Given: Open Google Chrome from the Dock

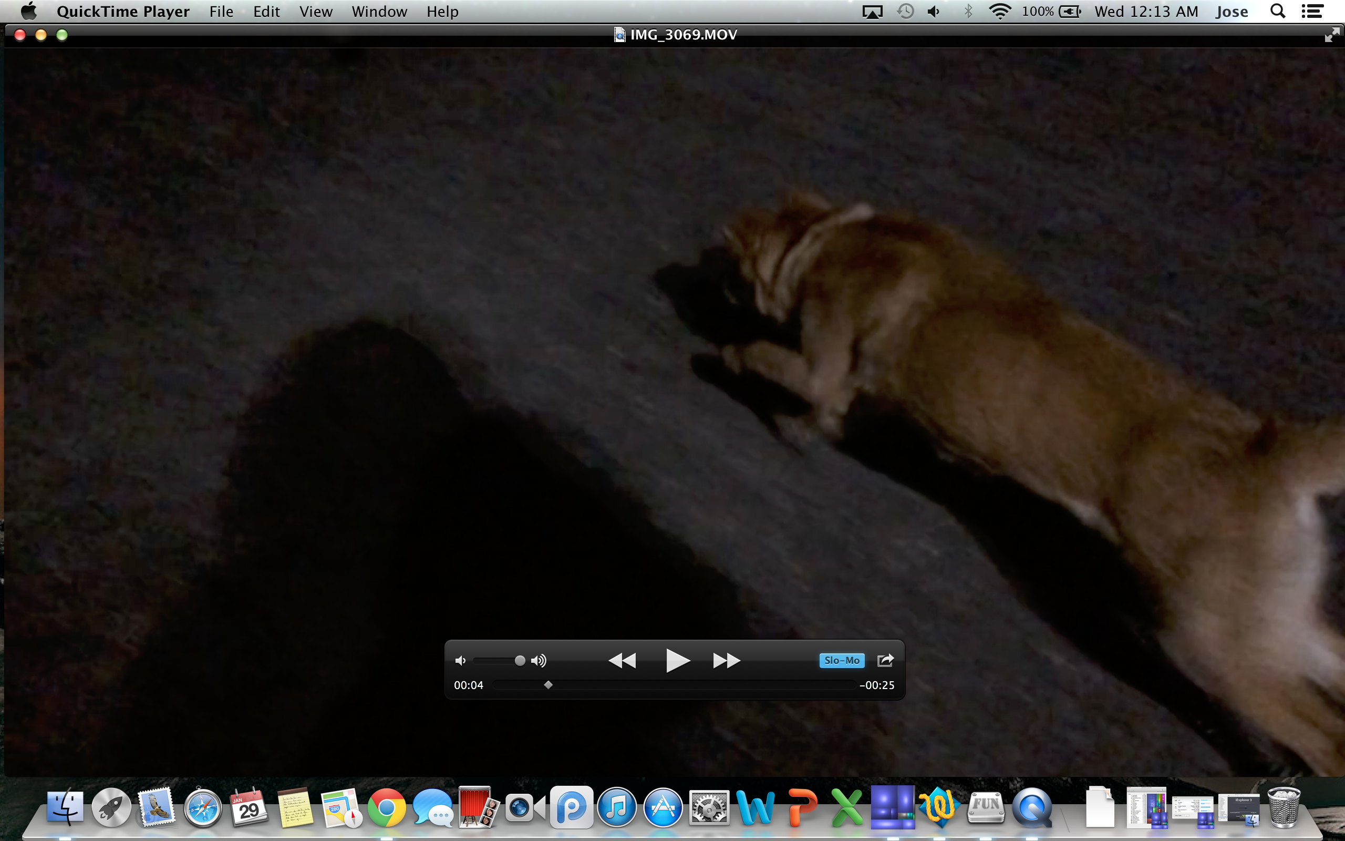Looking at the screenshot, I should pyautogui.click(x=386, y=808).
